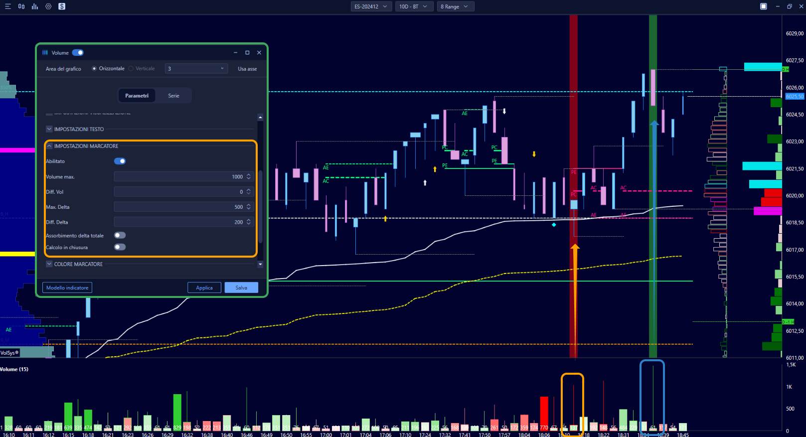
Task: Click the cyan diamond marker on chart
Action: coord(554,225)
